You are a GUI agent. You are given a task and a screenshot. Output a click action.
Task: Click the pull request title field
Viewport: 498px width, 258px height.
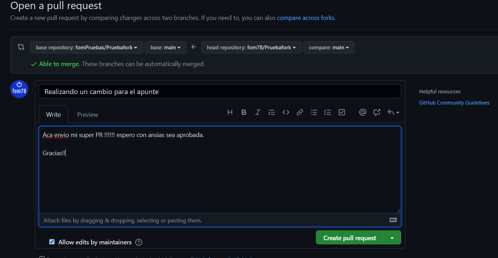coord(220,91)
